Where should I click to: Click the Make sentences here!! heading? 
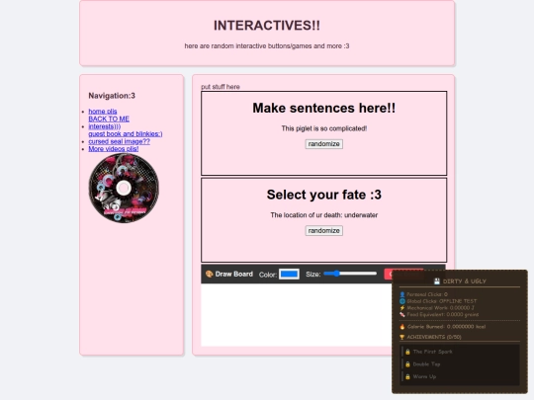pyautogui.click(x=324, y=109)
